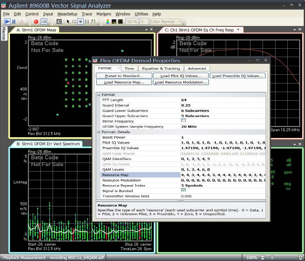Uncheck the Signal is Bursted checkbox

coord(183,190)
